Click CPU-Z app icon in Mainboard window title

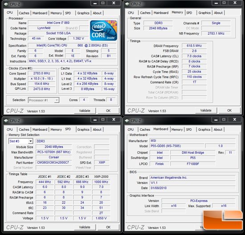pos(127,121)
